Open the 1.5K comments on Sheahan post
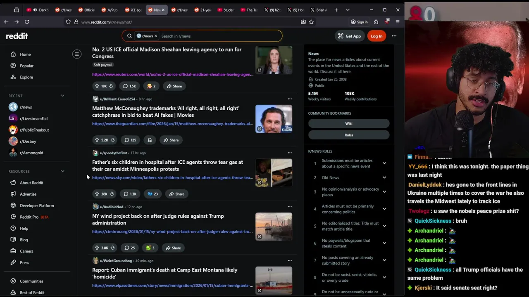Image resolution: width=529 pixels, height=297 pixels. [129, 86]
